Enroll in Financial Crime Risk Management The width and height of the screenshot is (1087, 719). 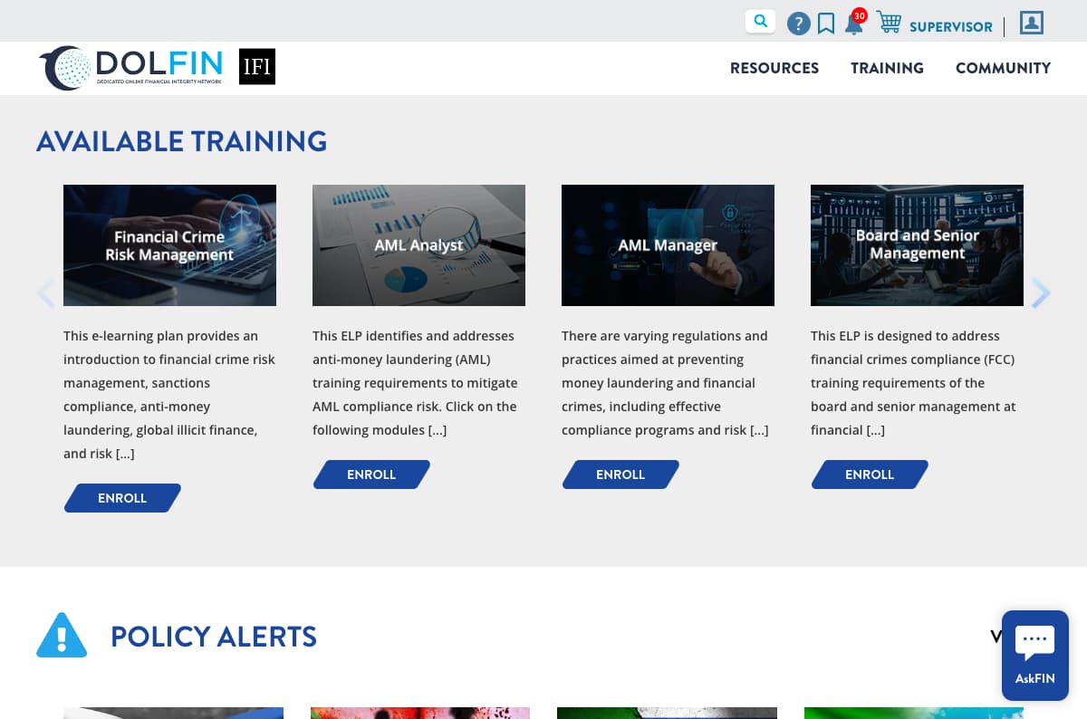tap(122, 497)
